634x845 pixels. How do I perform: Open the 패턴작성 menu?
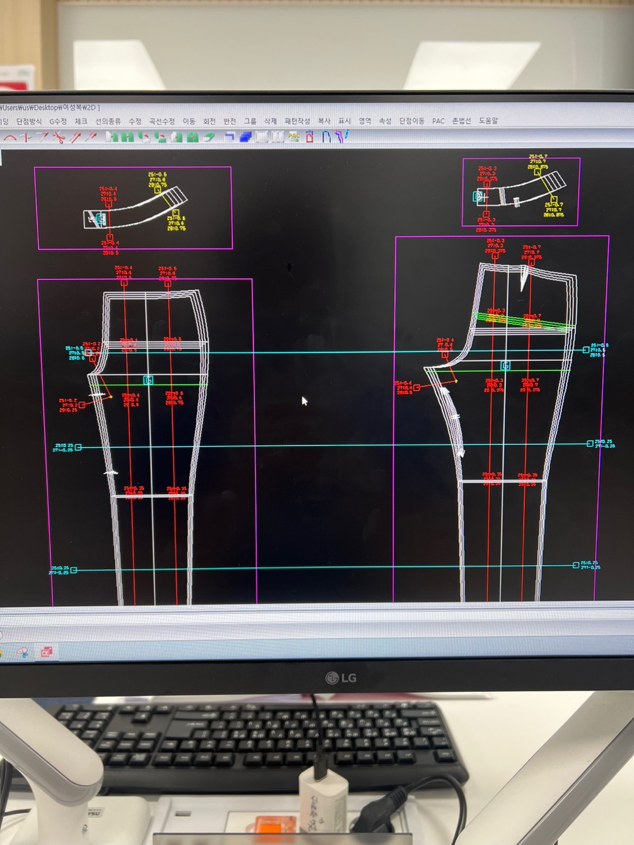[x=297, y=121]
